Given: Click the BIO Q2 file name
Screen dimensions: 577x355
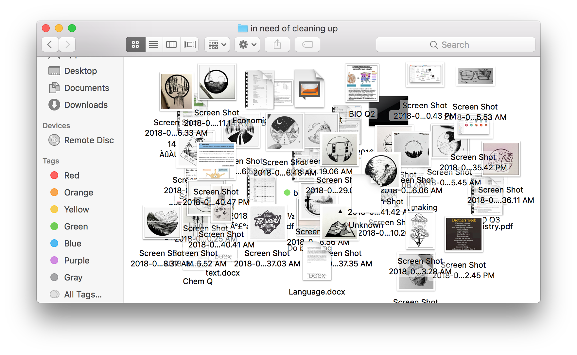Looking at the screenshot, I should tap(362, 114).
